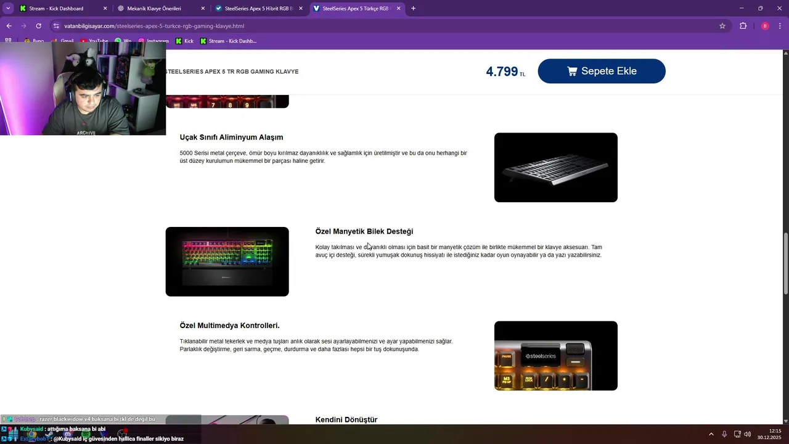Click the Kendini Dönüştür heading
Screen dimensions: 789x444
[346, 419]
